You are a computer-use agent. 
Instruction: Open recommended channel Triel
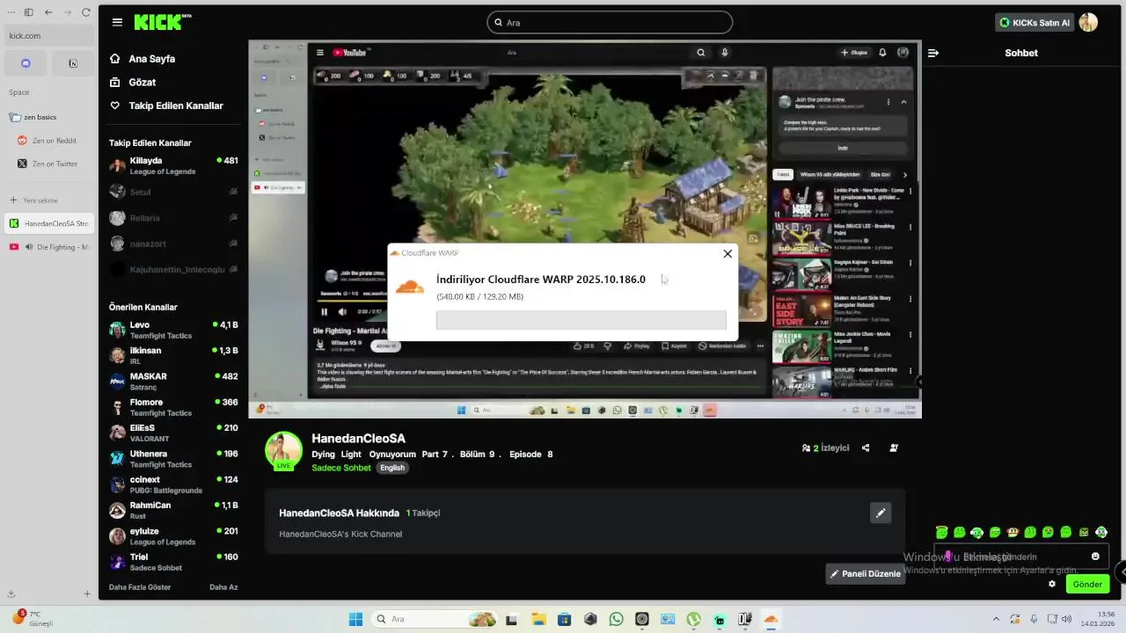tap(173, 562)
